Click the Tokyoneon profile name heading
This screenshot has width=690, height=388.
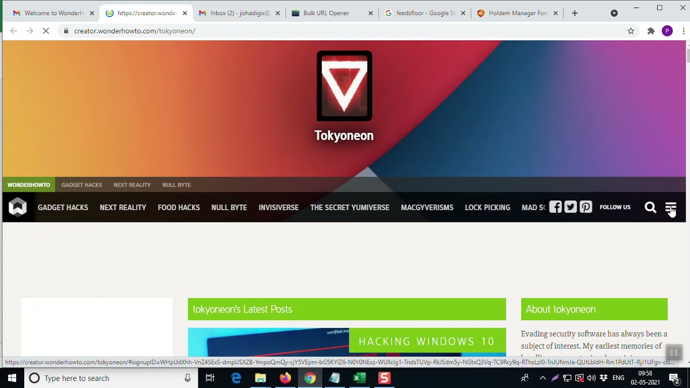tap(344, 135)
